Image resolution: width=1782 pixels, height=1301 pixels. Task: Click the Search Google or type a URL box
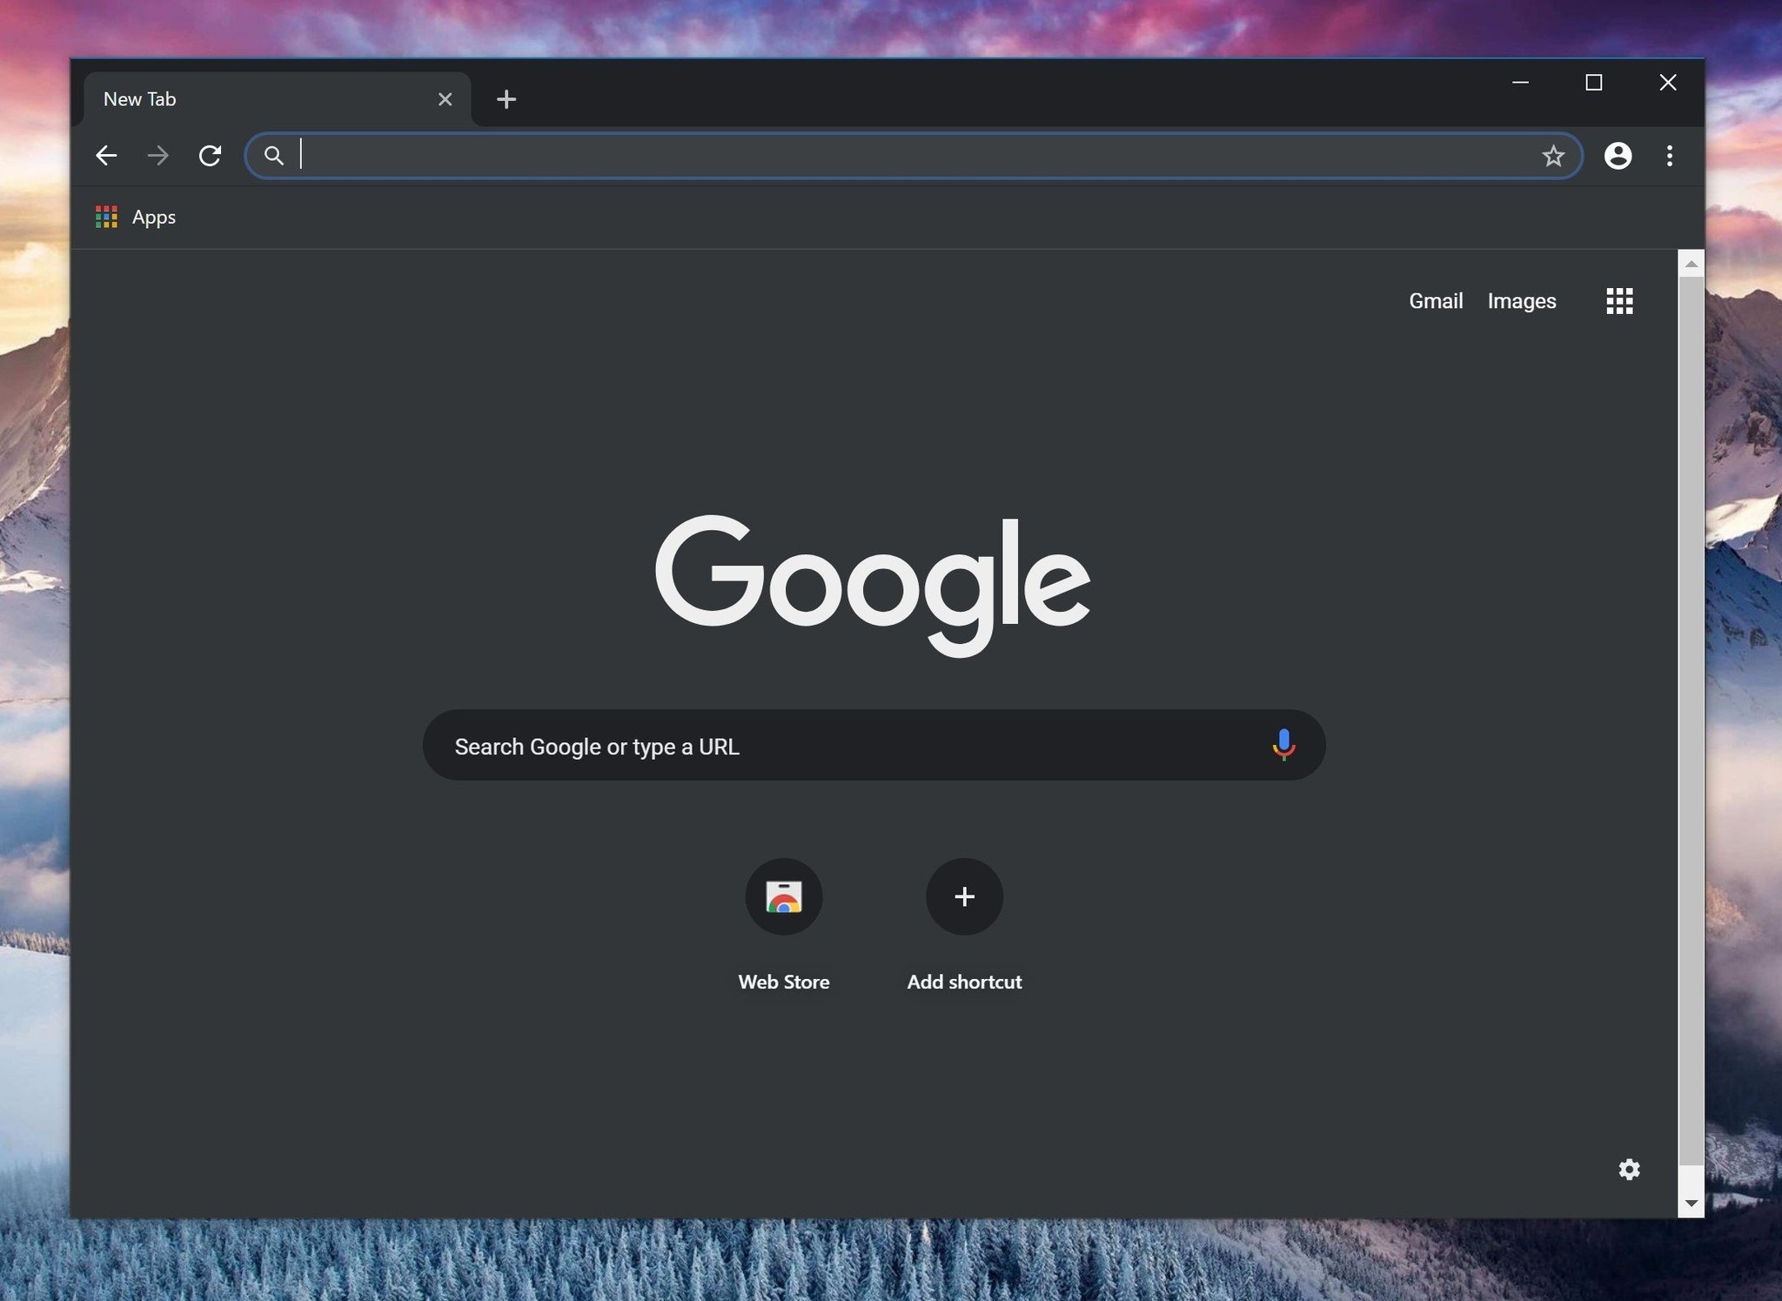tap(874, 745)
